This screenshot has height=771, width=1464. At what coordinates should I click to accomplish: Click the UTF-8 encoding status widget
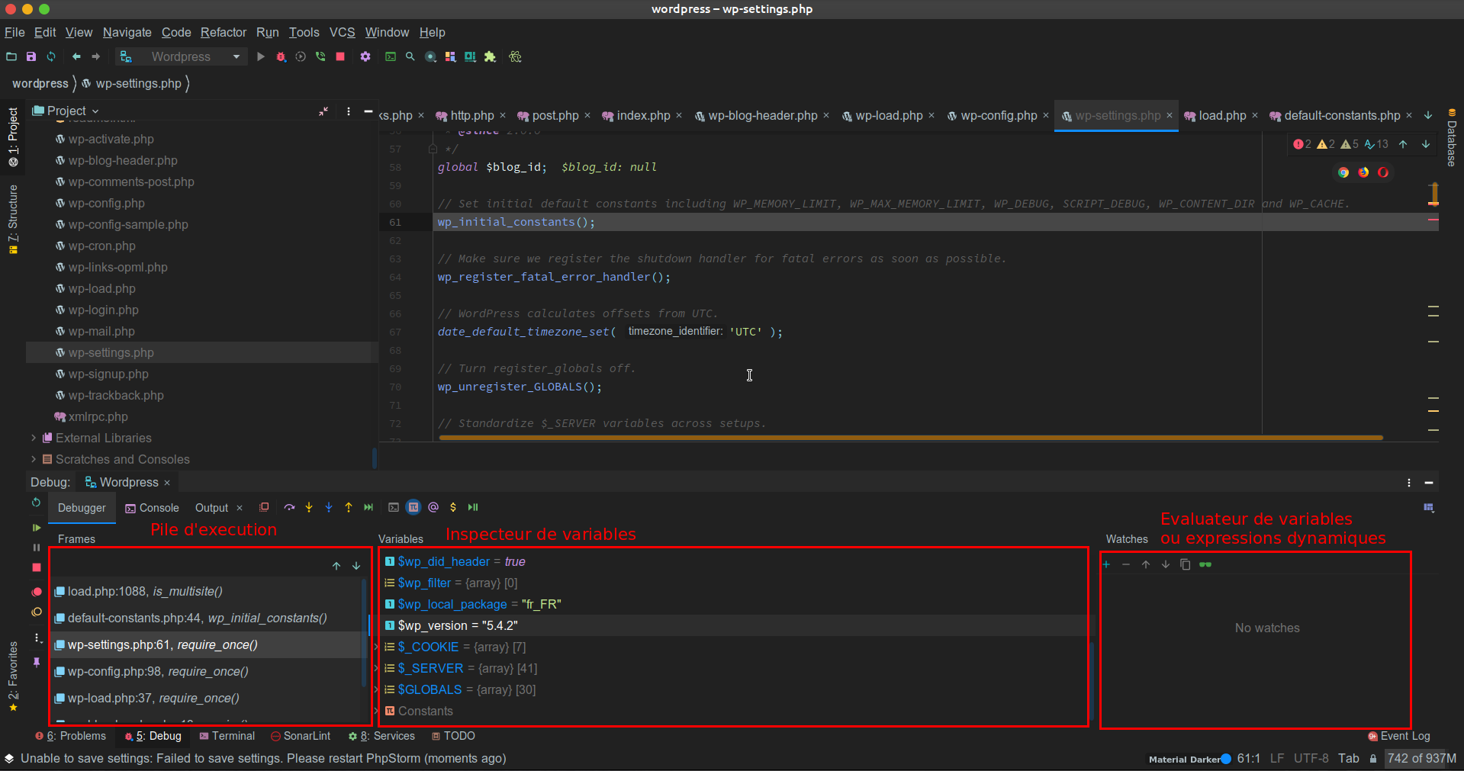(1311, 758)
